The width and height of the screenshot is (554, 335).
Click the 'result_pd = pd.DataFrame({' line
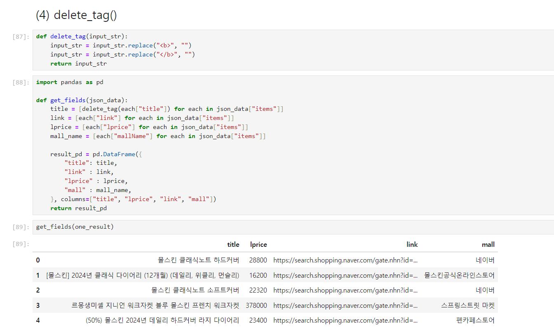[x=96, y=154]
